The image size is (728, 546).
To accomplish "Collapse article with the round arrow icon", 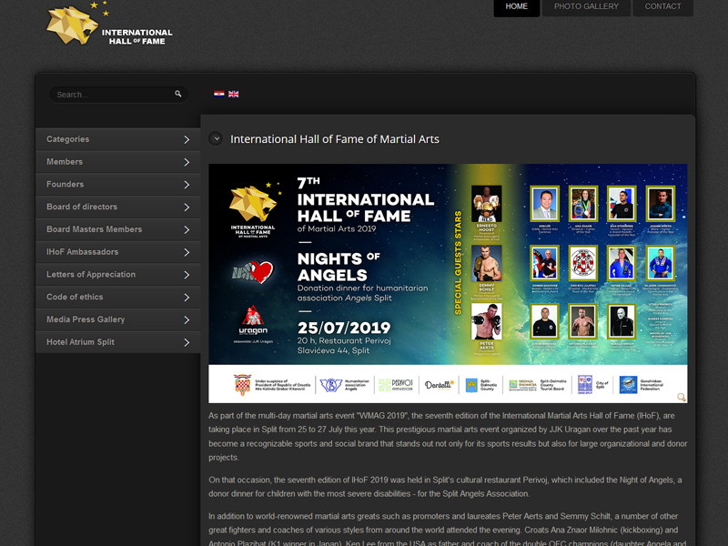I will [x=216, y=139].
